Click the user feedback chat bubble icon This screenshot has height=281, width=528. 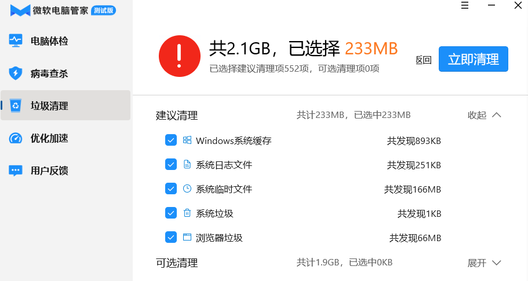(16, 171)
